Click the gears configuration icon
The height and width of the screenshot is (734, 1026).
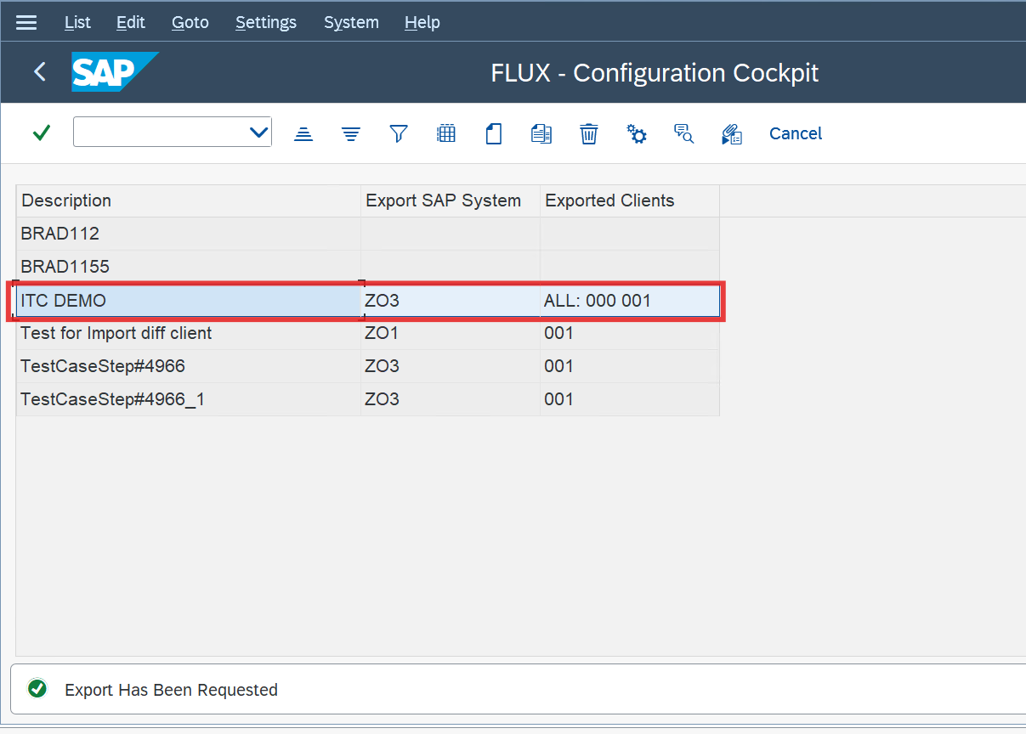point(637,133)
